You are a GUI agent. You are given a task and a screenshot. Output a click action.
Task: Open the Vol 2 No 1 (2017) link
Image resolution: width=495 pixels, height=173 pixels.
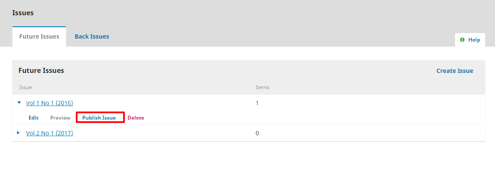[49, 133]
